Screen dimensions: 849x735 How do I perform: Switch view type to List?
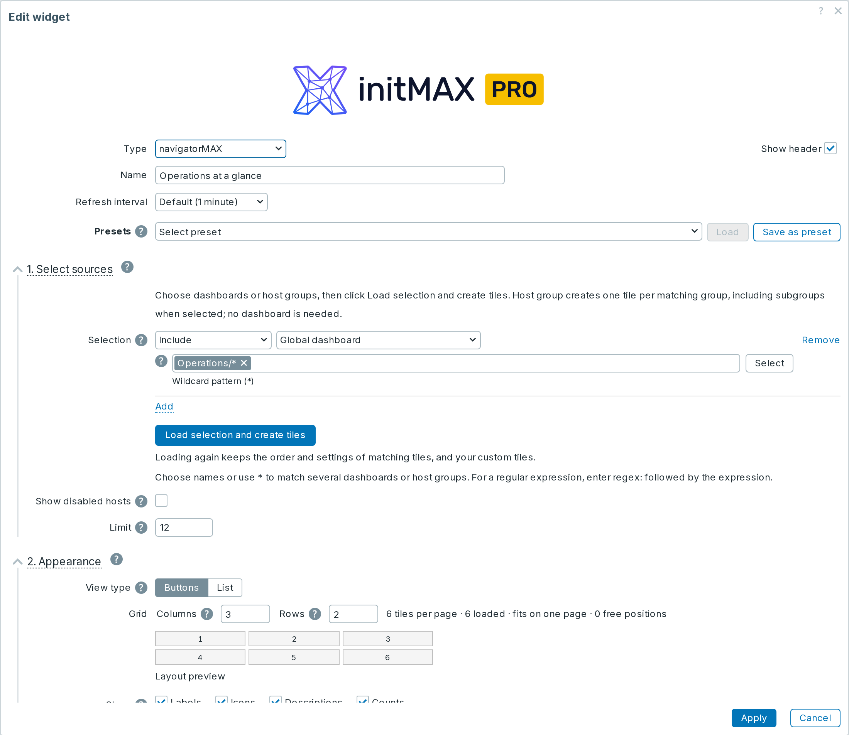(x=225, y=588)
